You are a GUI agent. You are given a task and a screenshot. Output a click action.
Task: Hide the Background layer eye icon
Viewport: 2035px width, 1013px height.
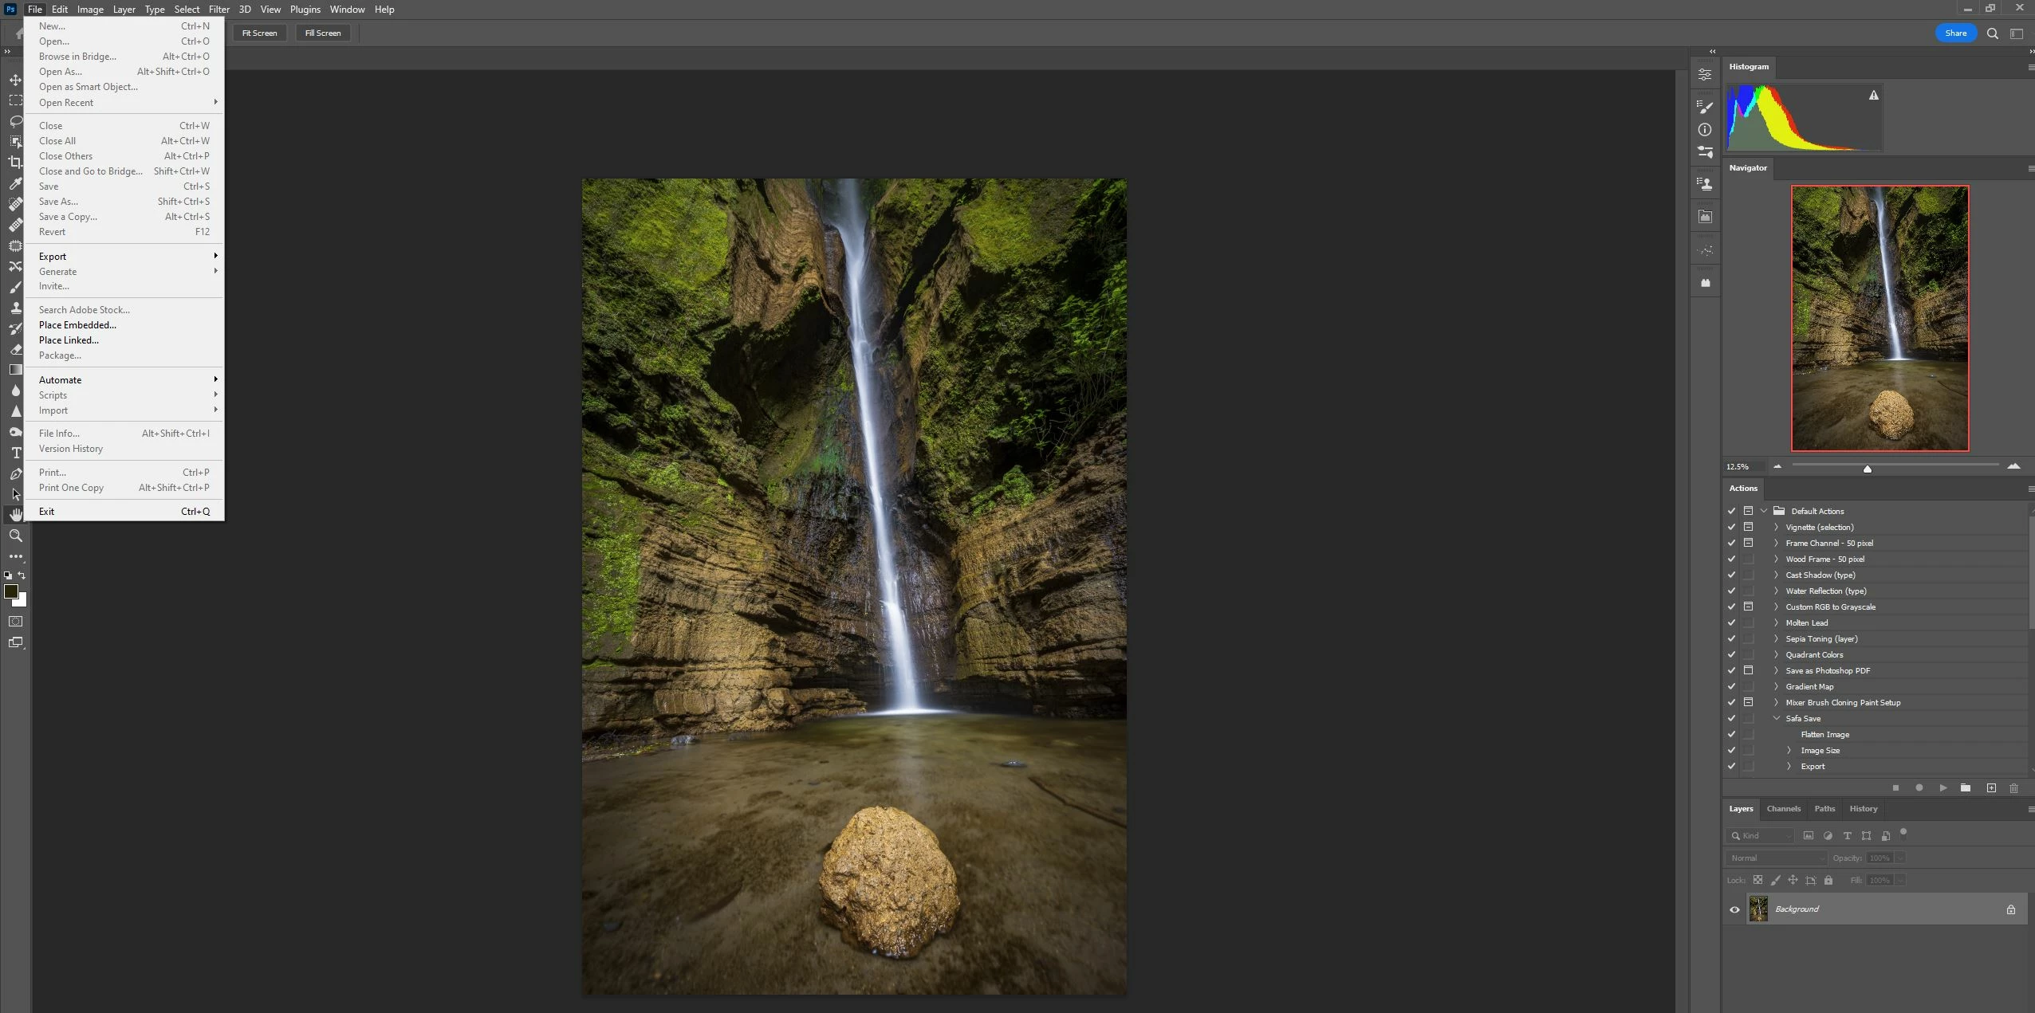(1734, 909)
